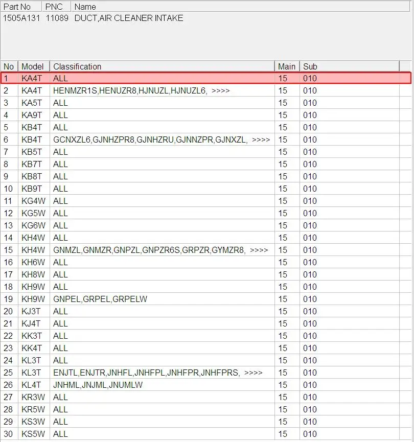Select the KH8W model cell
The height and width of the screenshot is (442, 414).
[33, 274]
